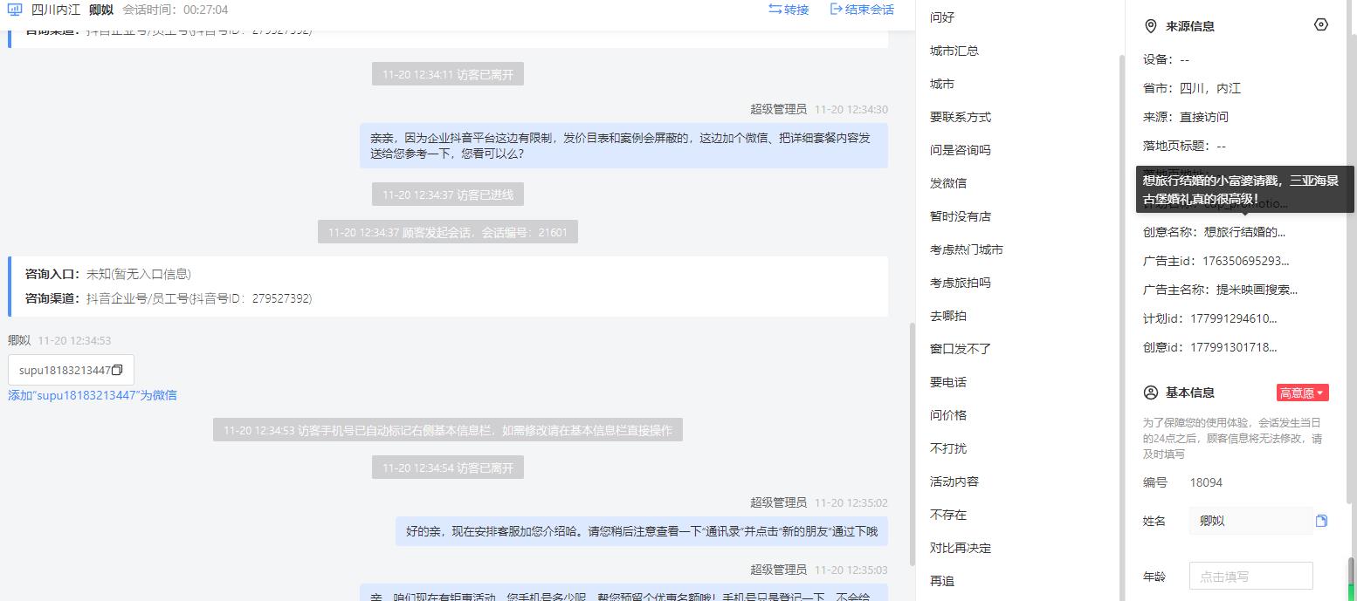Screen dimensions: 1357x601
Task: Click the 来源 value 直接访问
Action: coord(1204,117)
